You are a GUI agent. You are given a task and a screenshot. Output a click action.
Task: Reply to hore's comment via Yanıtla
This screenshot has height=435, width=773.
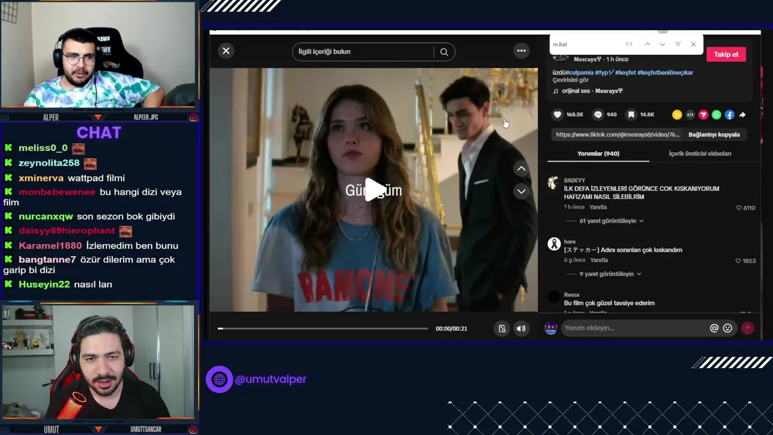coord(598,260)
